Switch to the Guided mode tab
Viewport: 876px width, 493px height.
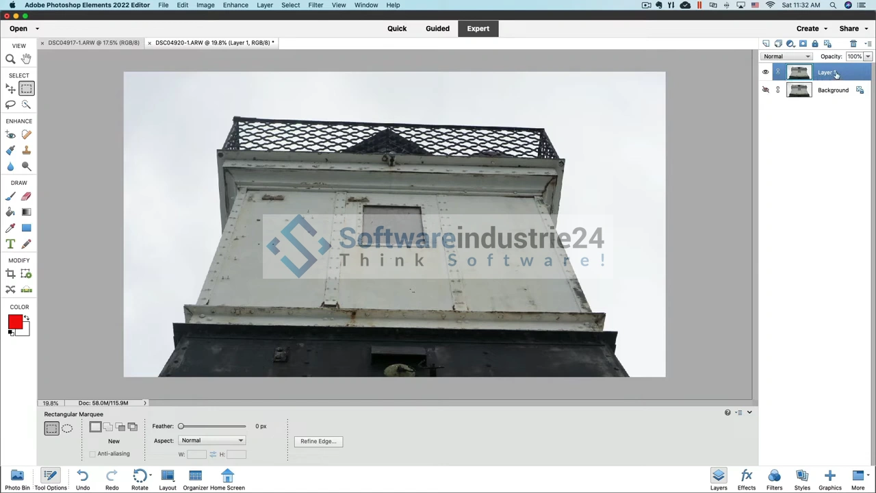point(437,29)
